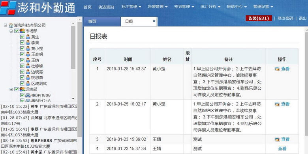Click the 运输部 group icon
This screenshot has height=154, width=308.
click(x=22, y=89)
